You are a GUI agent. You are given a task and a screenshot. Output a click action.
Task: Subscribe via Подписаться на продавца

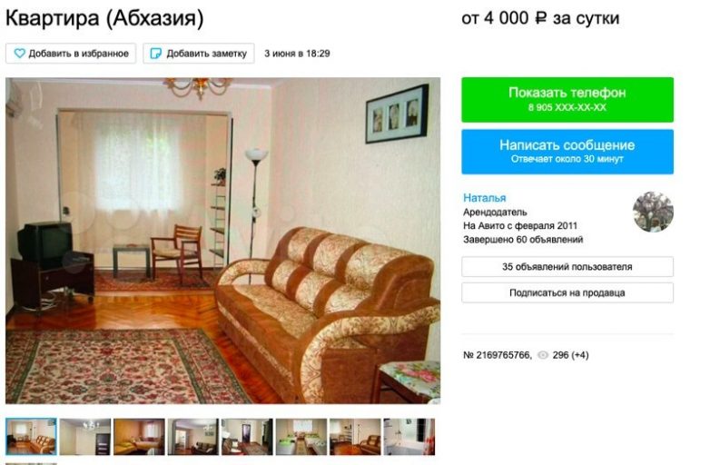click(x=567, y=293)
